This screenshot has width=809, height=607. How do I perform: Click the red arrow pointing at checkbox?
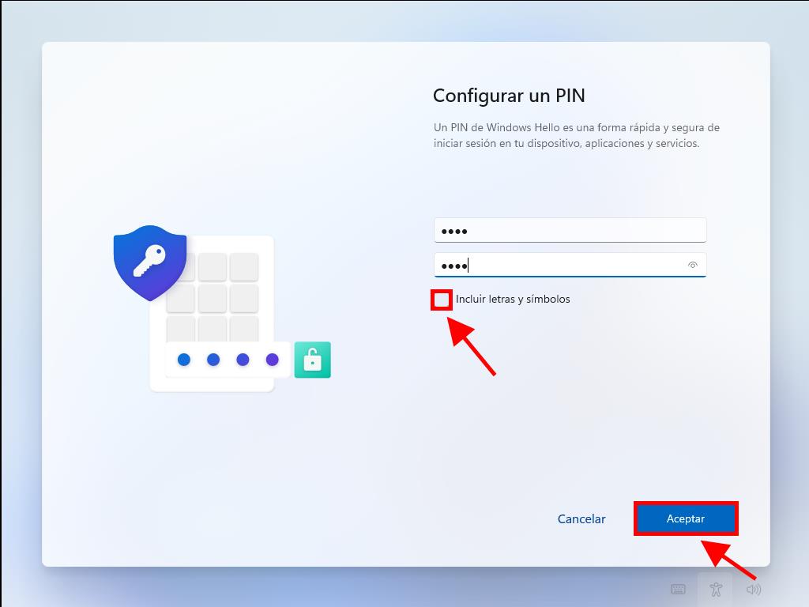tap(471, 346)
